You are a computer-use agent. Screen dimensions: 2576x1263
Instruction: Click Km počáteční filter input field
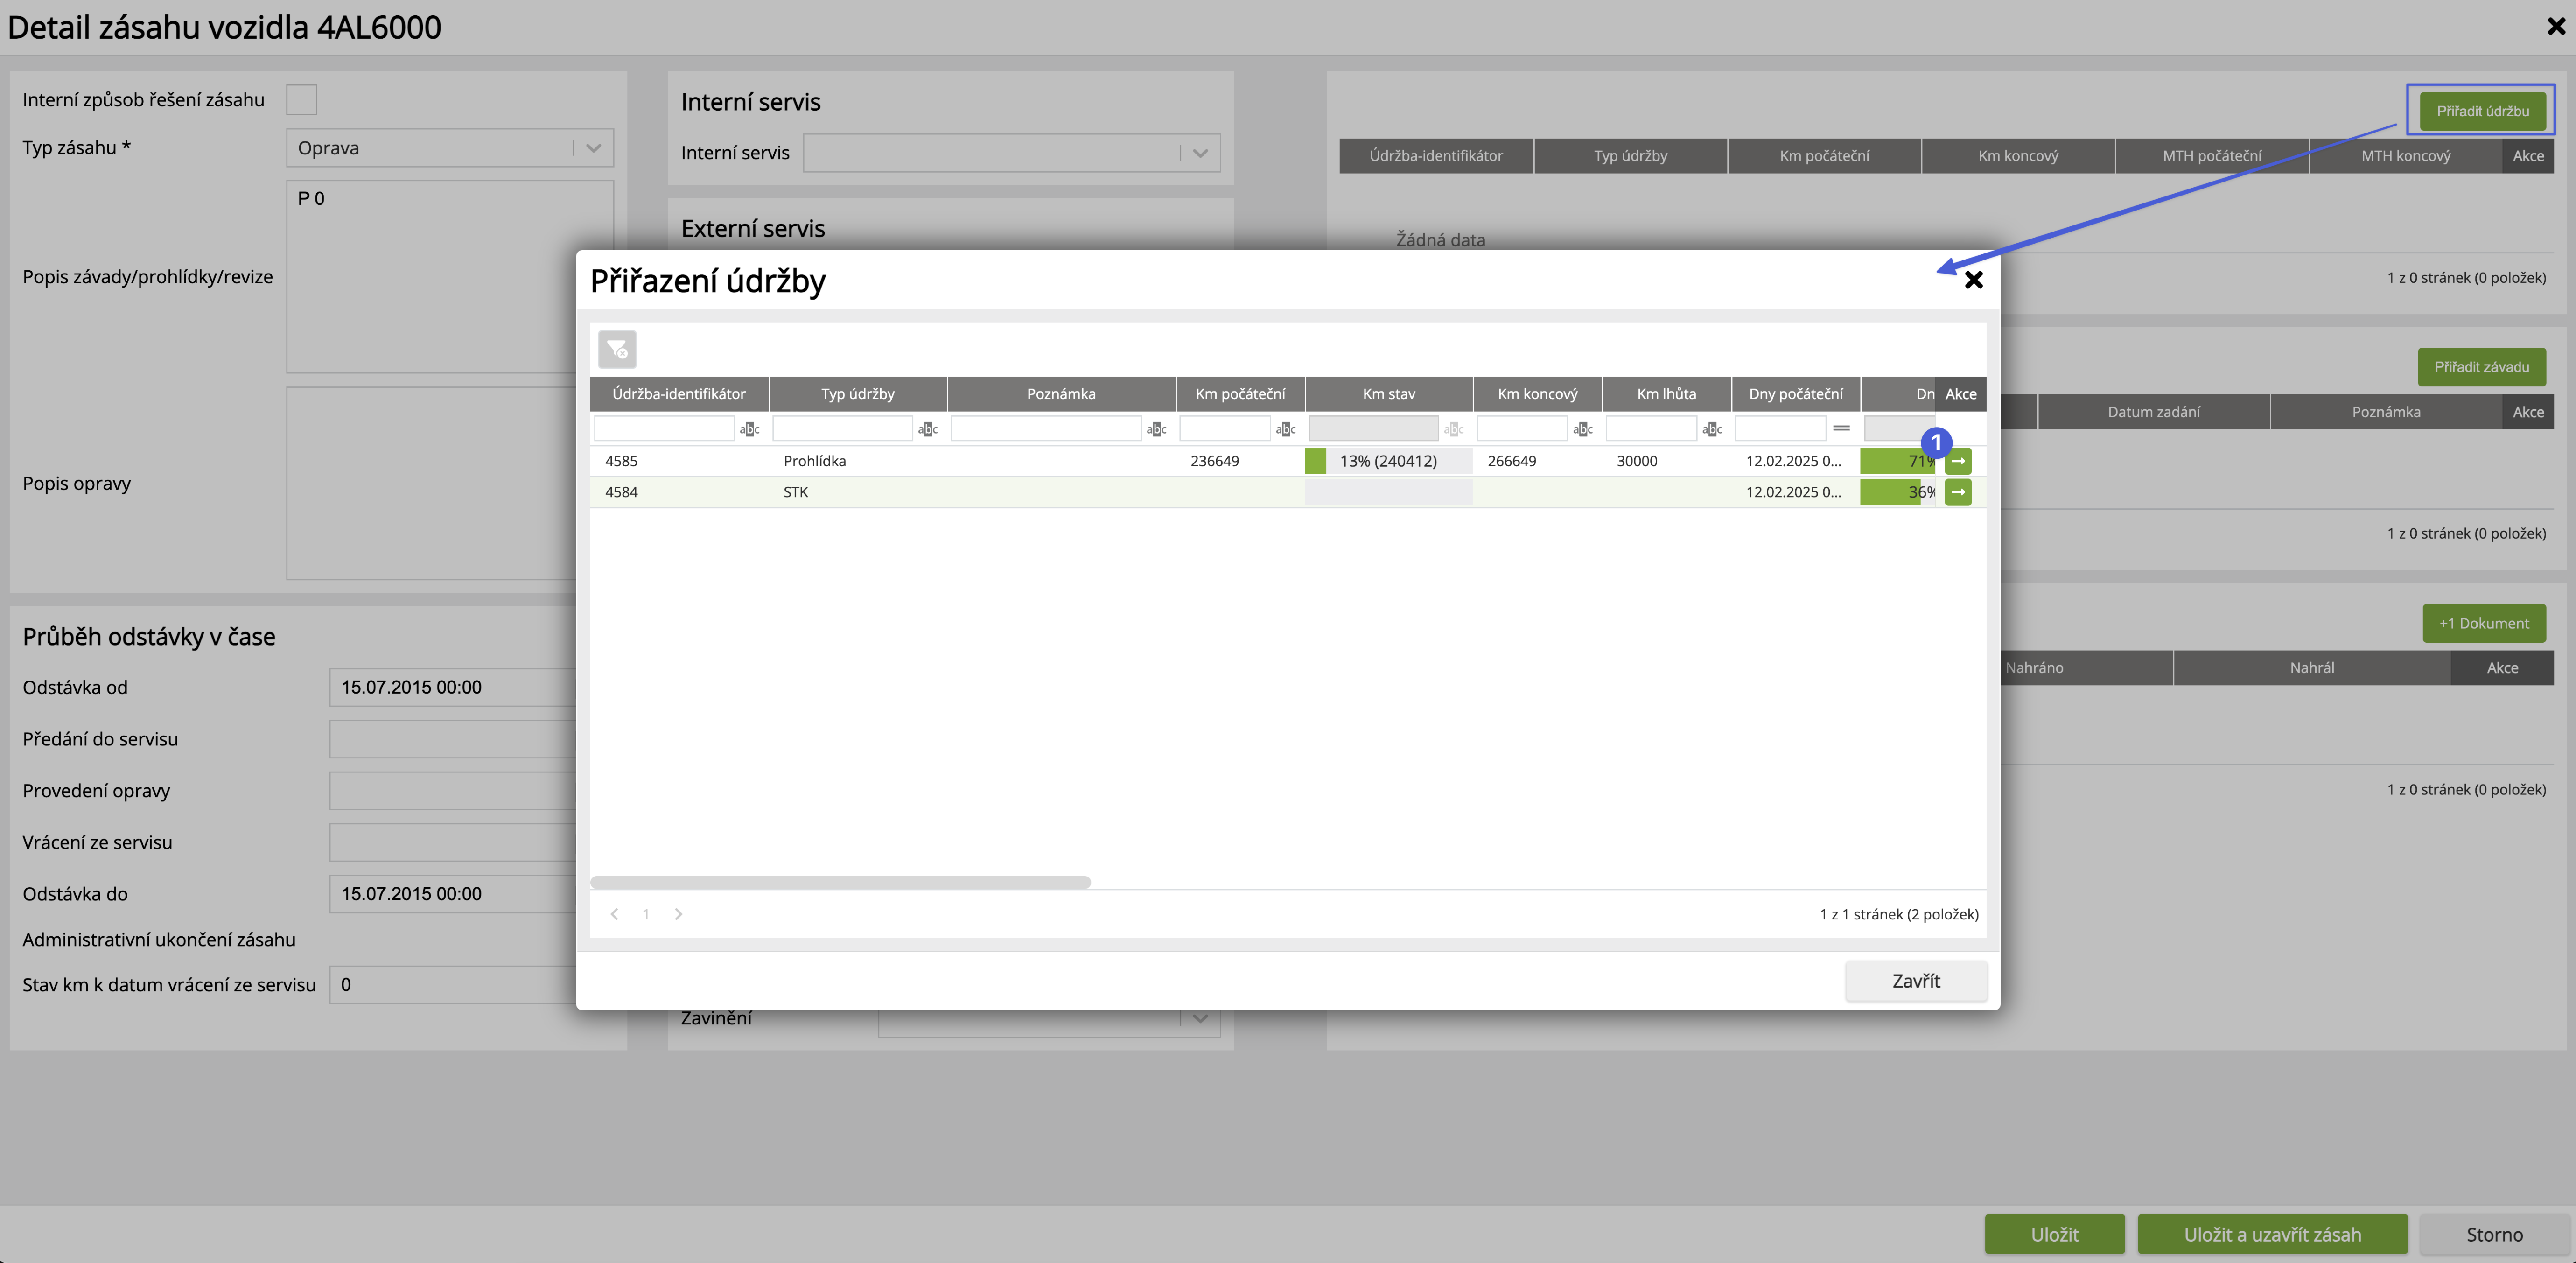pyautogui.click(x=1224, y=429)
